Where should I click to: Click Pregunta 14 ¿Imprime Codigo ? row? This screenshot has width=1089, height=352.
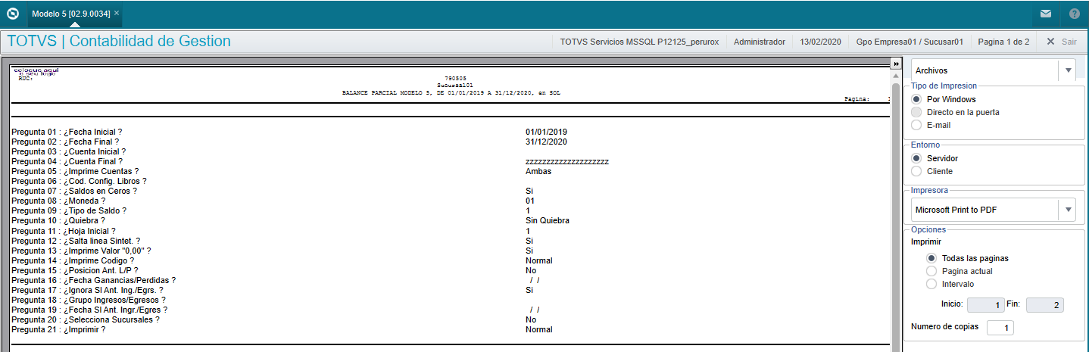pos(73,260)
